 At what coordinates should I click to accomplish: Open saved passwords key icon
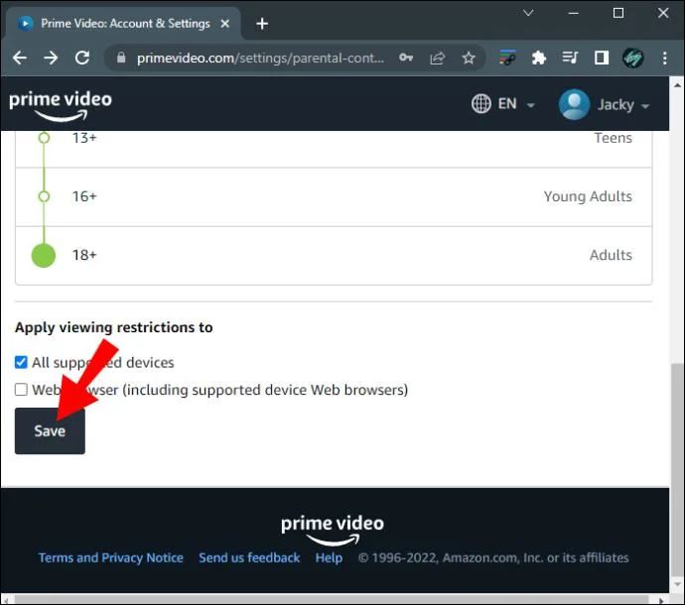pos(406,58)
